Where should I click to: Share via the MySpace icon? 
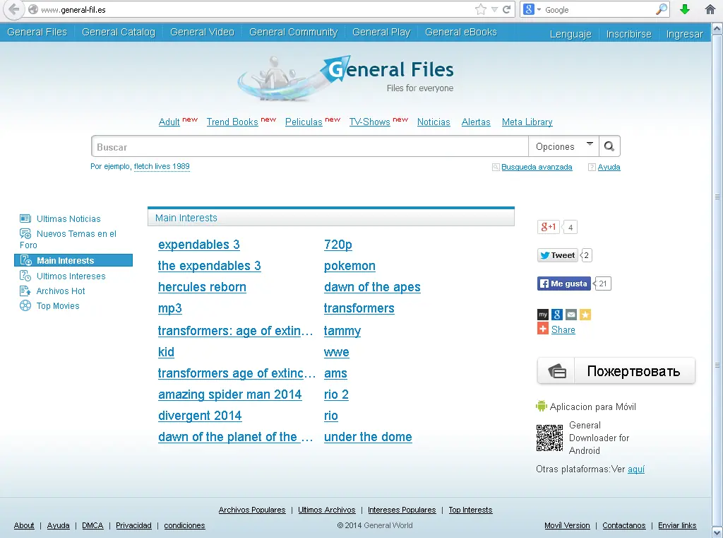click(543, 315)
